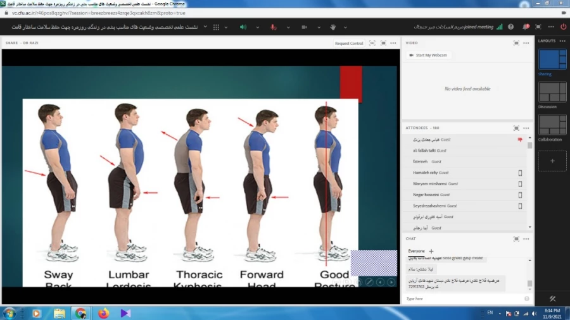Screen dimensions: 570x320
Task: Open the Everyone chat tab
Action: (416, 251)
